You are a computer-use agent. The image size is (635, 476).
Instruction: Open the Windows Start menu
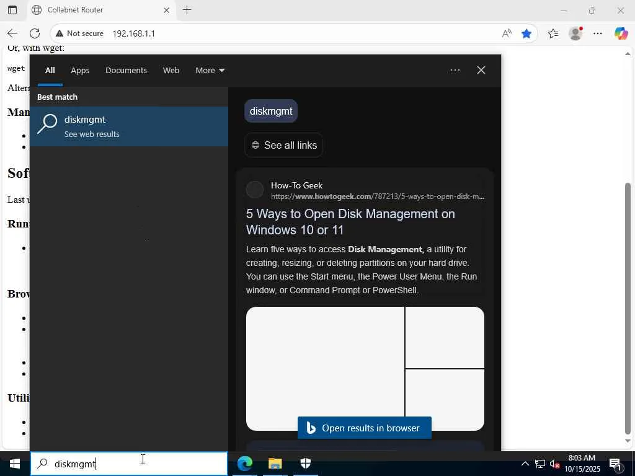click(x=15, y=464)
